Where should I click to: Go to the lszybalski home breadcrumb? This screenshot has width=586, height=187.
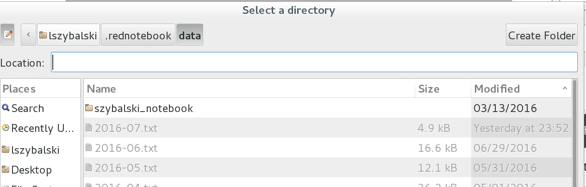pyautogui.click(x=69, y=36)
